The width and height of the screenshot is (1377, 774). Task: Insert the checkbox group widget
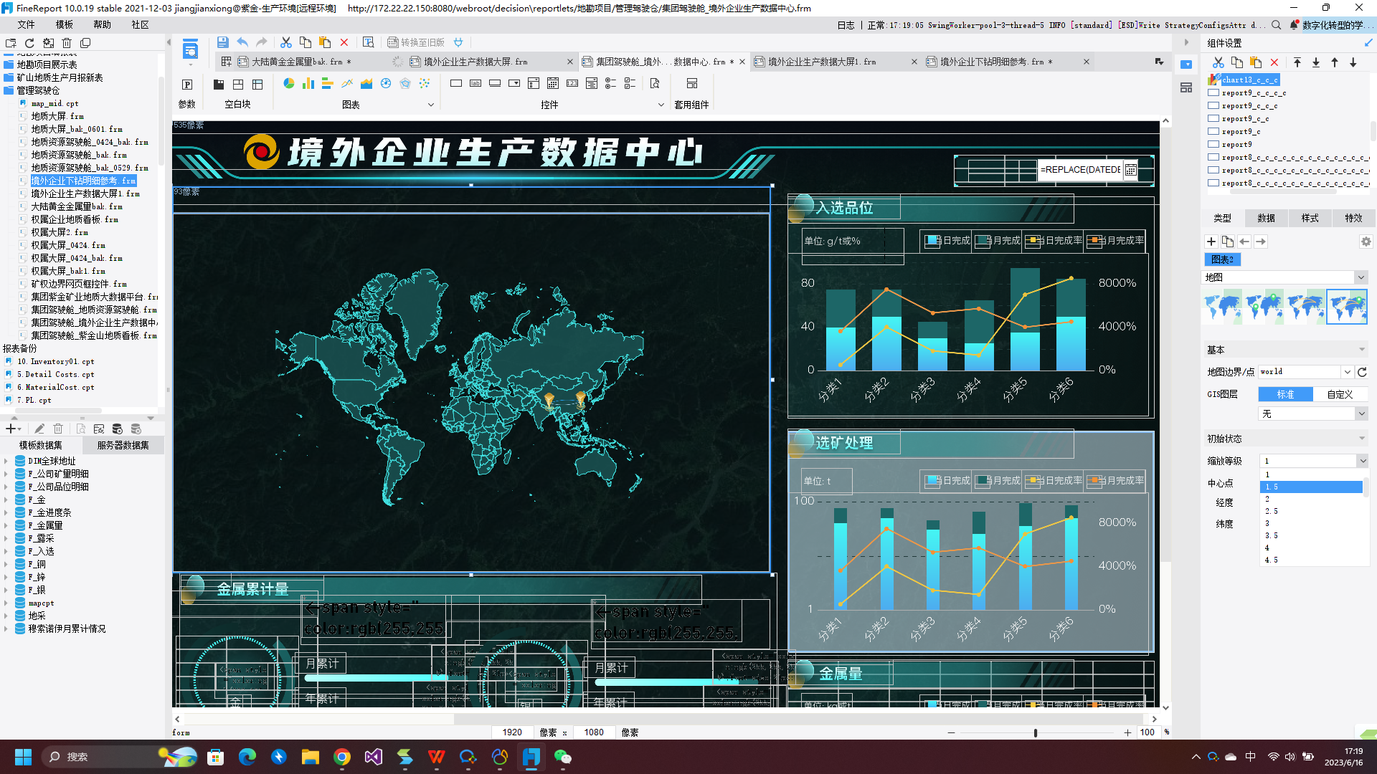[x=630, y=84]
